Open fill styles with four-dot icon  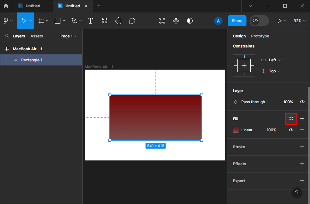pos(291,119)
